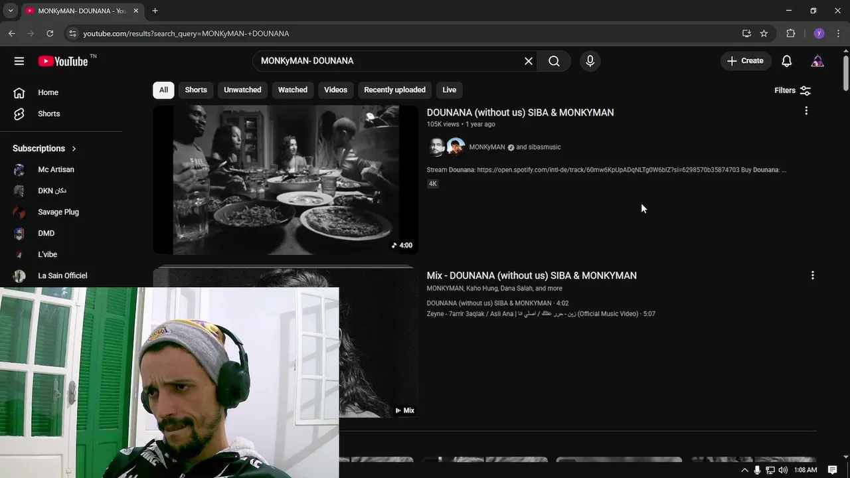
Task: Open a new browser tab
Action: coord(155,11)
